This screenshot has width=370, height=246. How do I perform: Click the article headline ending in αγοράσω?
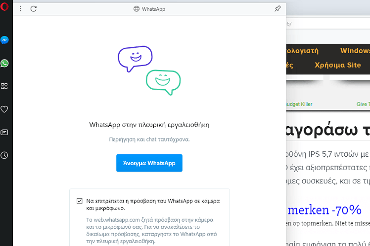328,130
